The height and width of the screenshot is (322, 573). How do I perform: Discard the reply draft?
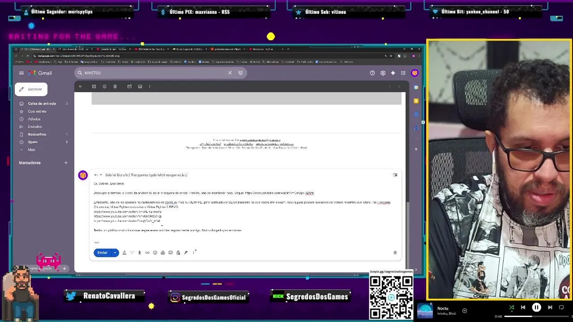(x=395, y=253)
